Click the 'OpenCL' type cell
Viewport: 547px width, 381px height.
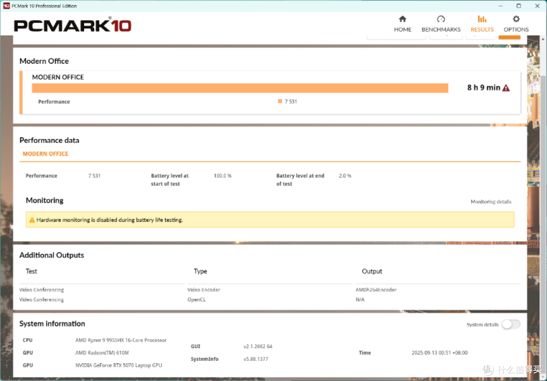point(197,300)
